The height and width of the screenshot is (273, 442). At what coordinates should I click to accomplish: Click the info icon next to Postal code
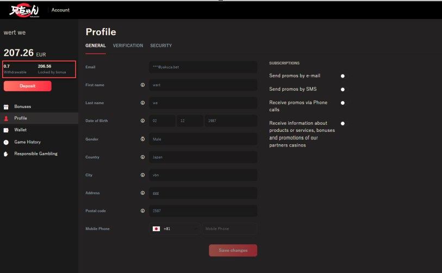click(142, 211)
